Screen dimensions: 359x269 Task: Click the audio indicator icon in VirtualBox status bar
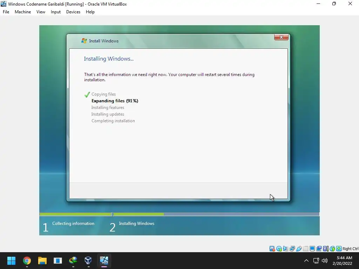click(x=285, y=249)
